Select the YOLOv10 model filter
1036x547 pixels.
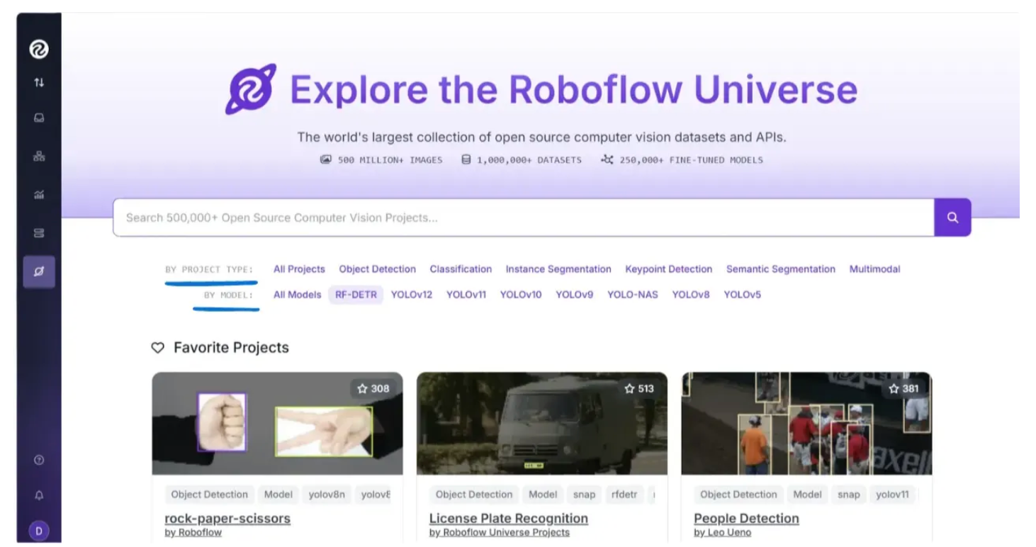pos(521,295)
